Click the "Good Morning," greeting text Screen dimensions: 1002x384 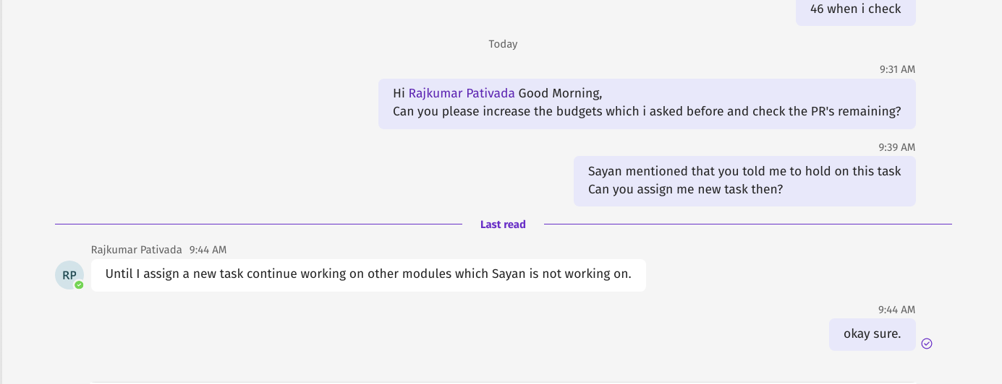[x=560, y=93]
